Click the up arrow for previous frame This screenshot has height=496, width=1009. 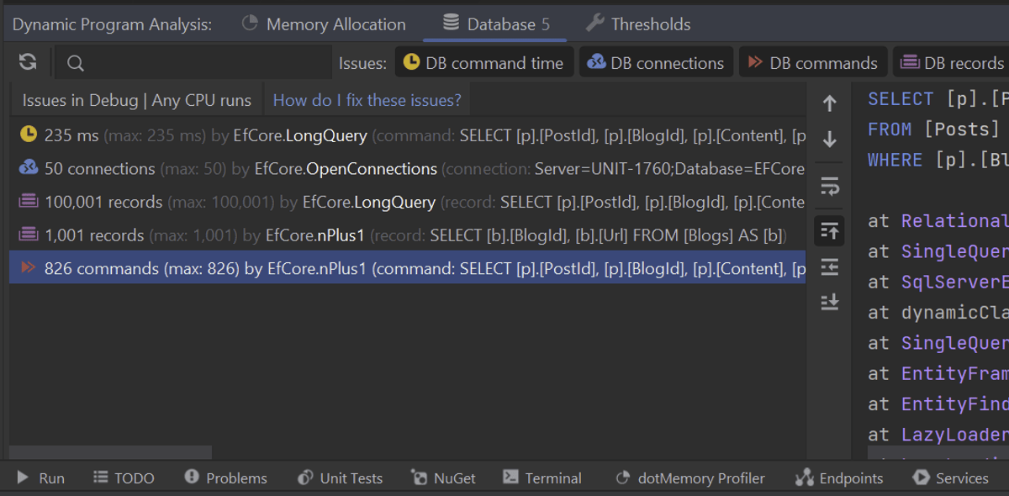coord(829,103)
